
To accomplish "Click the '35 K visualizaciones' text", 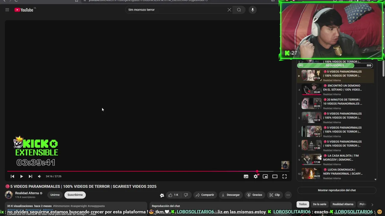I will [x=20, y=206].
